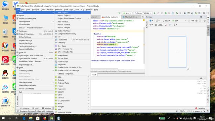Click the Debug app bug icon
This screenshot has width=215, height=121.
[x=166, y=13]
